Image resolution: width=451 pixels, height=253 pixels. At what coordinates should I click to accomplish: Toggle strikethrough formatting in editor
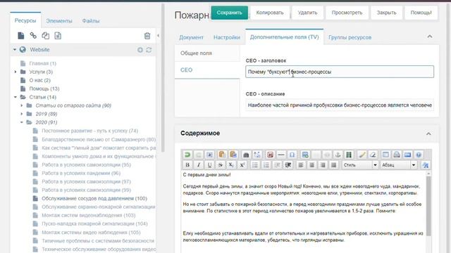(221, 165)
